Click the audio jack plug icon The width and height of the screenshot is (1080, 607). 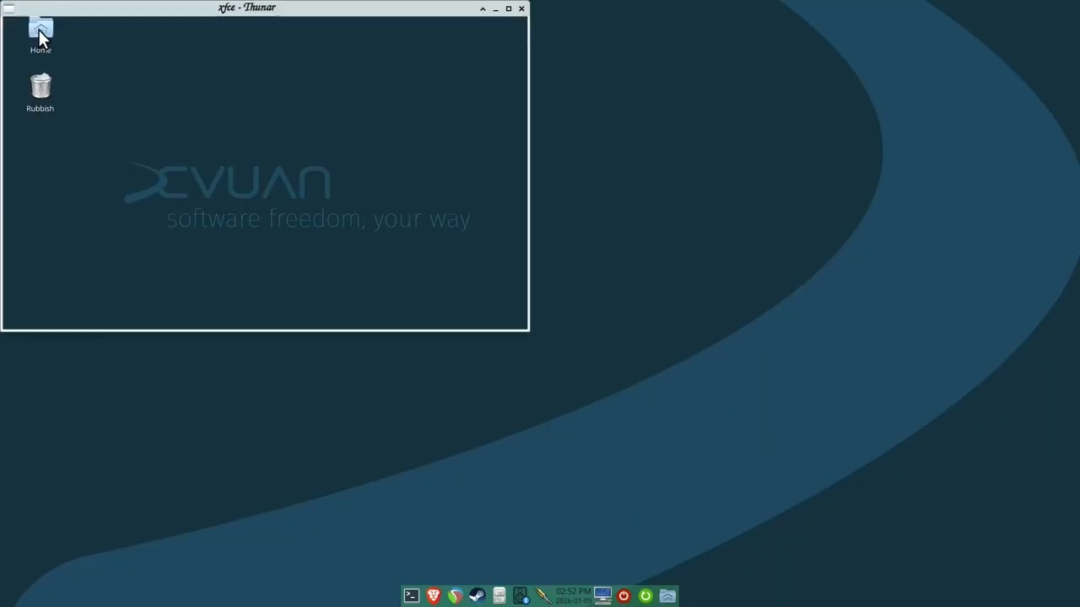click(543, 596)
